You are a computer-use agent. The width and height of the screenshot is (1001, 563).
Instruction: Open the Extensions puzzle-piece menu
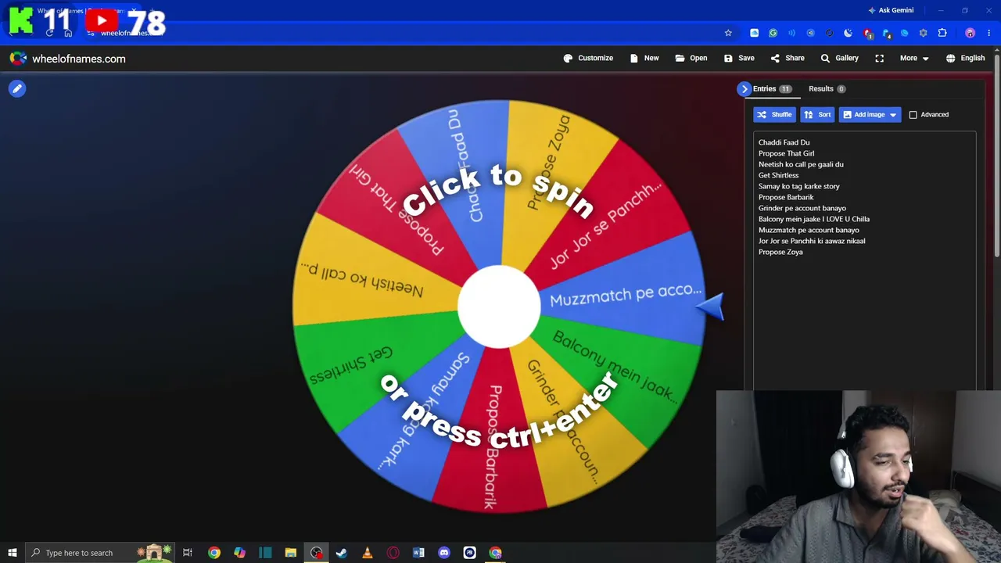pyautogui.click(x=942, y=33)
